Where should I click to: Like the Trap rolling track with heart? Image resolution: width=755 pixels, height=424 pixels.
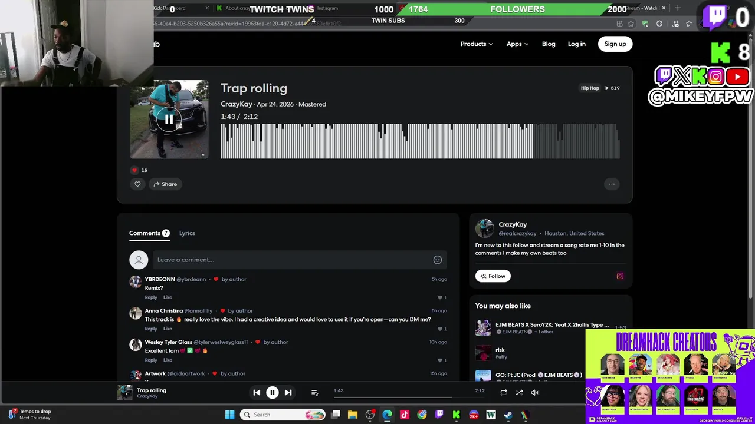click(137, 184)
